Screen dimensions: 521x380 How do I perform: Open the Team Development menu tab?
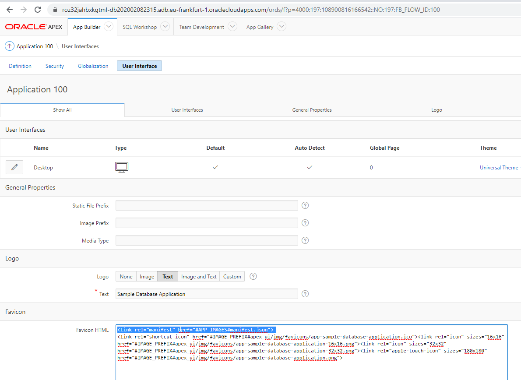[201, 27]
